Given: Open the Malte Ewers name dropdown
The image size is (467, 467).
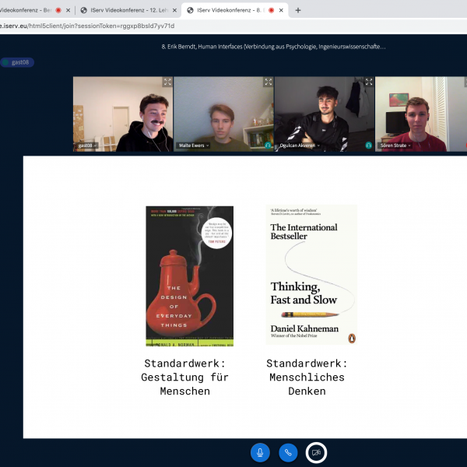Looking at the screenshot, I should pyautogui.click(x=194, y=146).
